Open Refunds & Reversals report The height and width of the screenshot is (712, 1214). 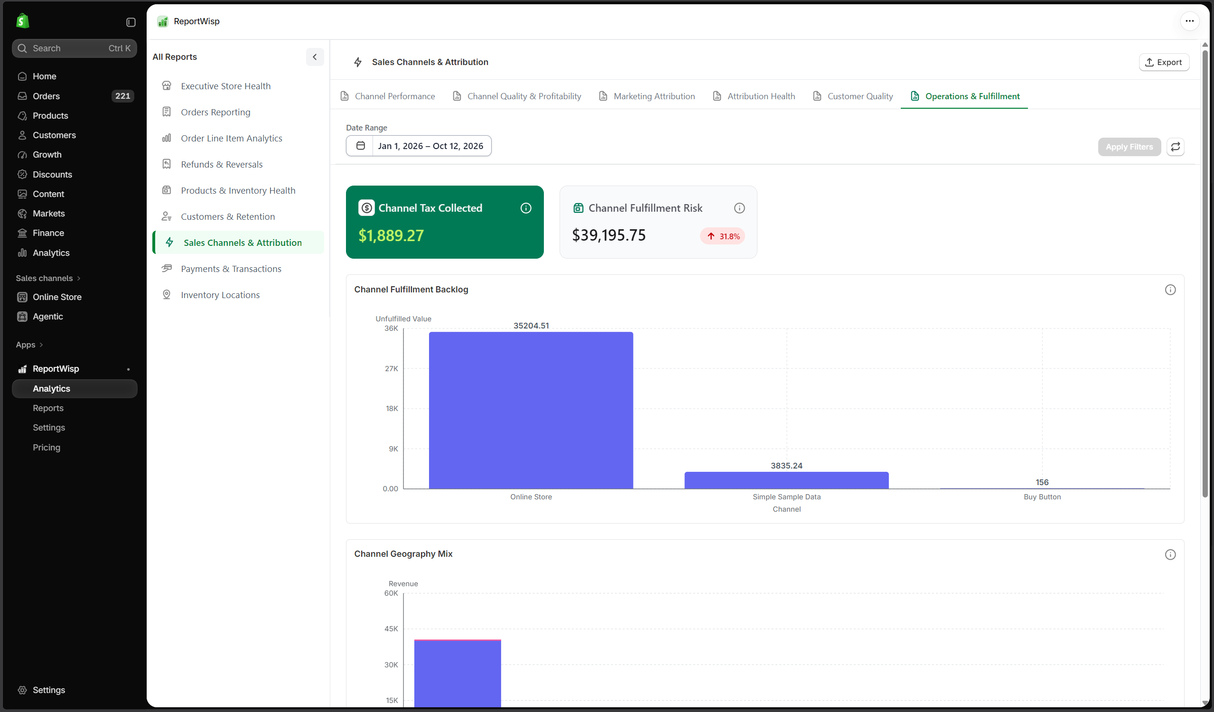coord(238,164)
